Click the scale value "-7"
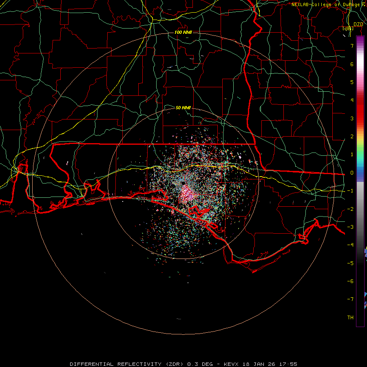This screenshot has width=367, height=367. click(x=350, y=299)
